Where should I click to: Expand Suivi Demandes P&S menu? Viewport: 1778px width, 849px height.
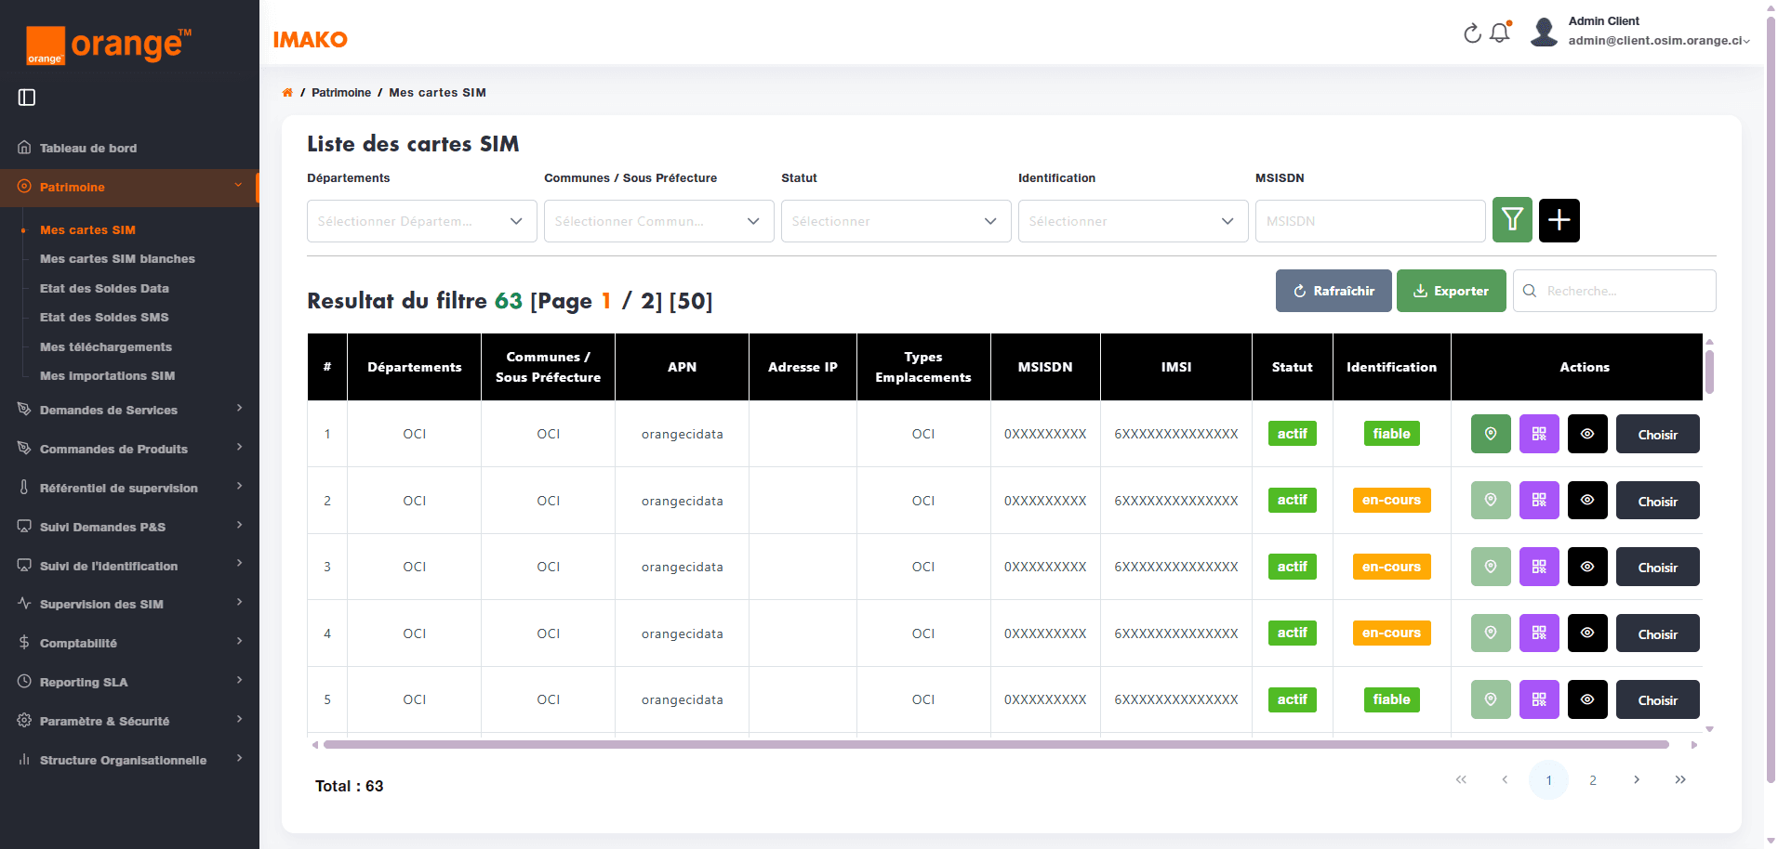pyautogui.click(x=129, y=527)
